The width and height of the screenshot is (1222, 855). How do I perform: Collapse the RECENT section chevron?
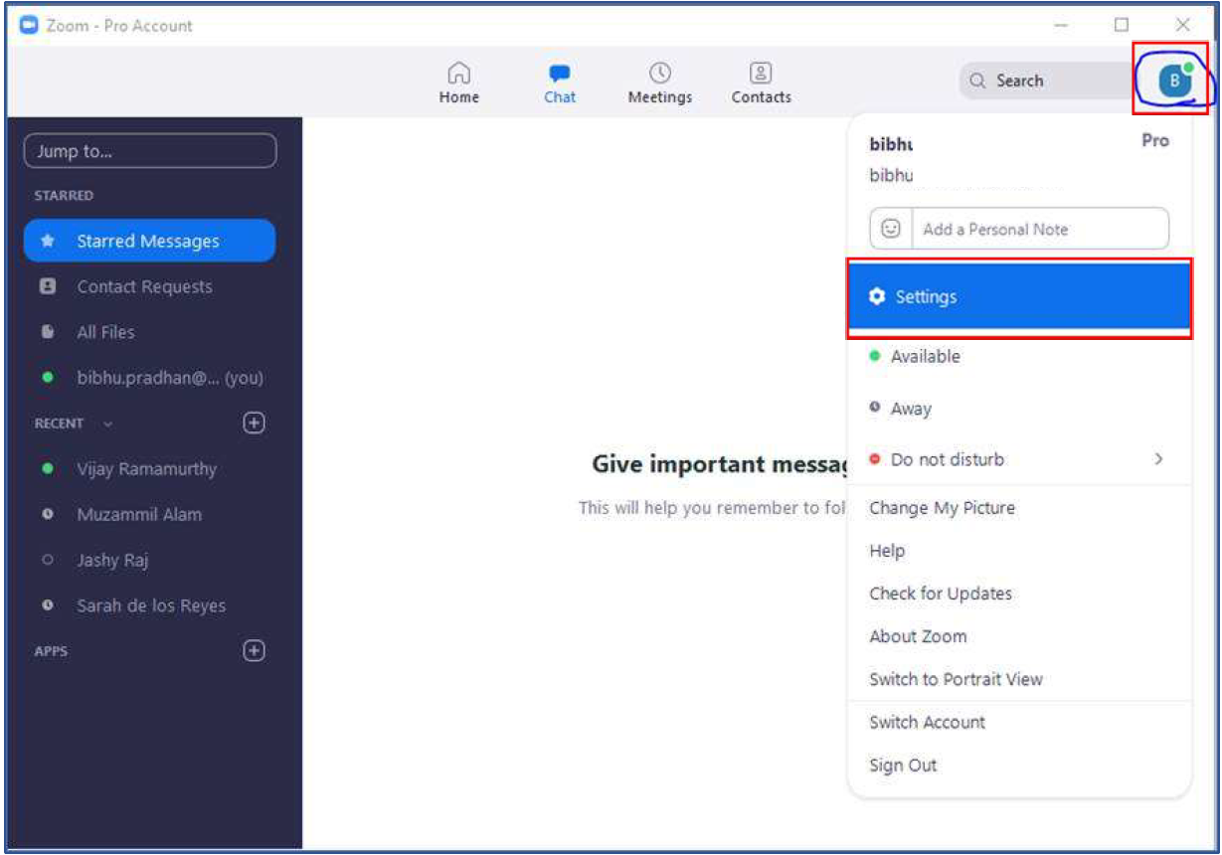point(107,424)
